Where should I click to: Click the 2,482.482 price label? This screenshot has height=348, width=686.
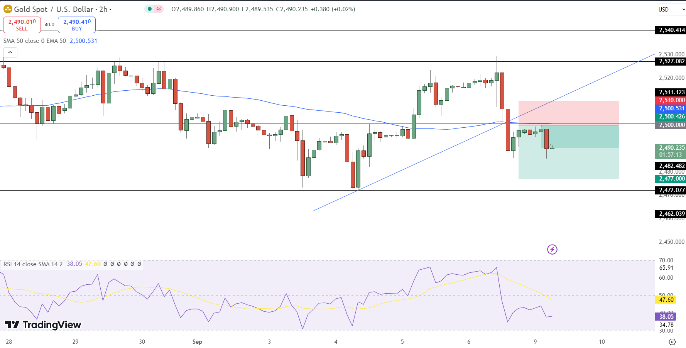[x=671, y=166]
